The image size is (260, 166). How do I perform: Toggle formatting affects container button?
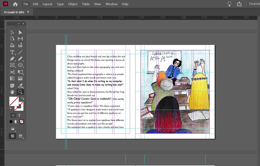(x=13, y=115)
